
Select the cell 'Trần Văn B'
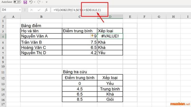pyautogui.click(x=41, y=42)
